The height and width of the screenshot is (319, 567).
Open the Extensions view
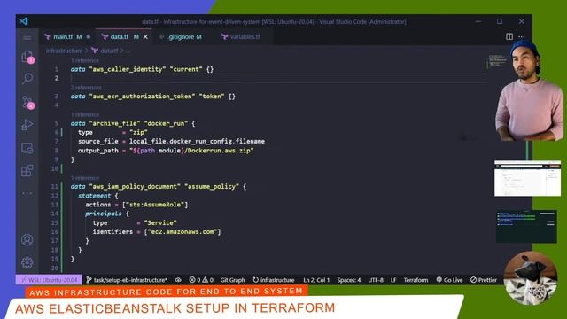pos(27,171)
